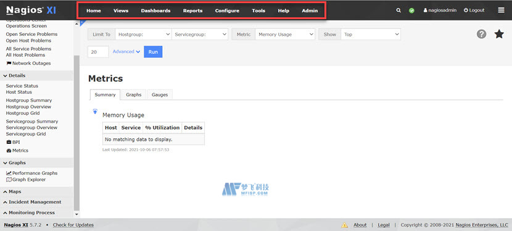Click Logout
The image size is (512, 231).
474,10
